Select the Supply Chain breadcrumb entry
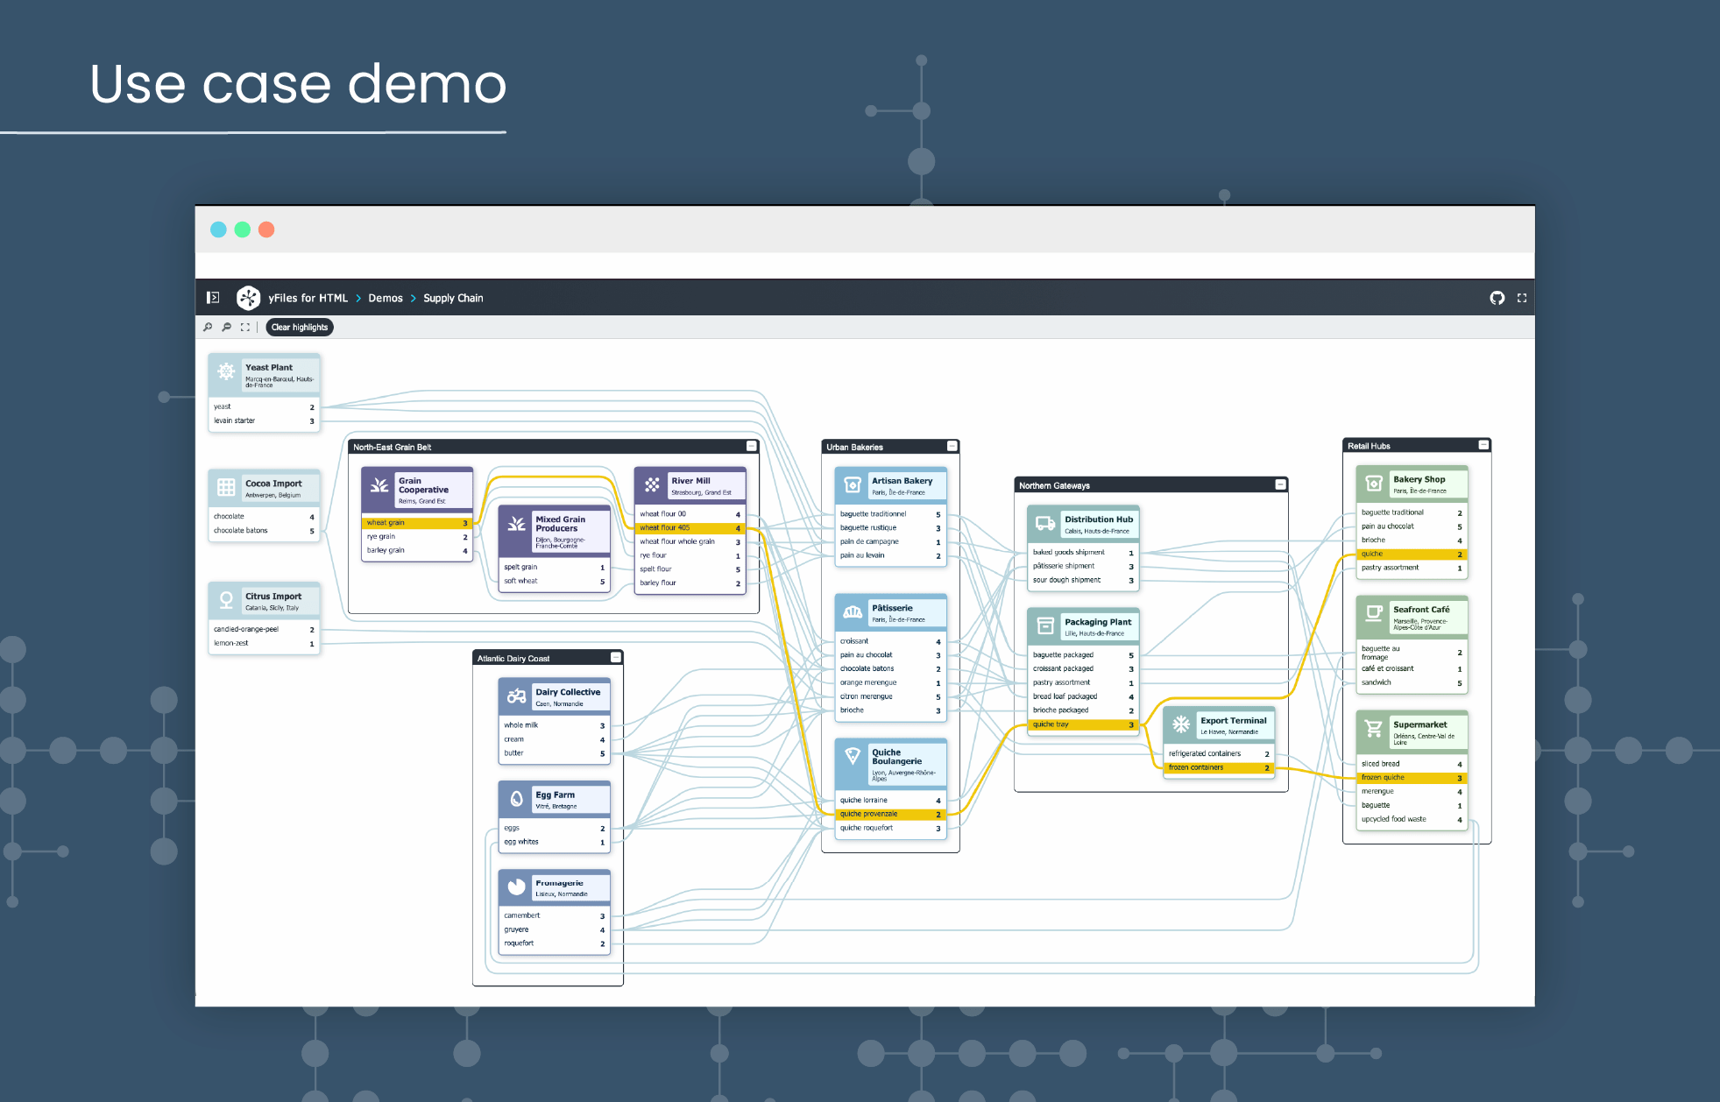 pos(453,298)
